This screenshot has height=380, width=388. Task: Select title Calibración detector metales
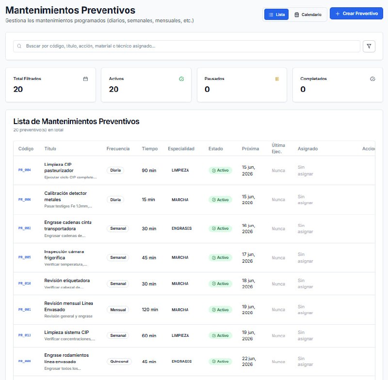click(x=65, y=196)
